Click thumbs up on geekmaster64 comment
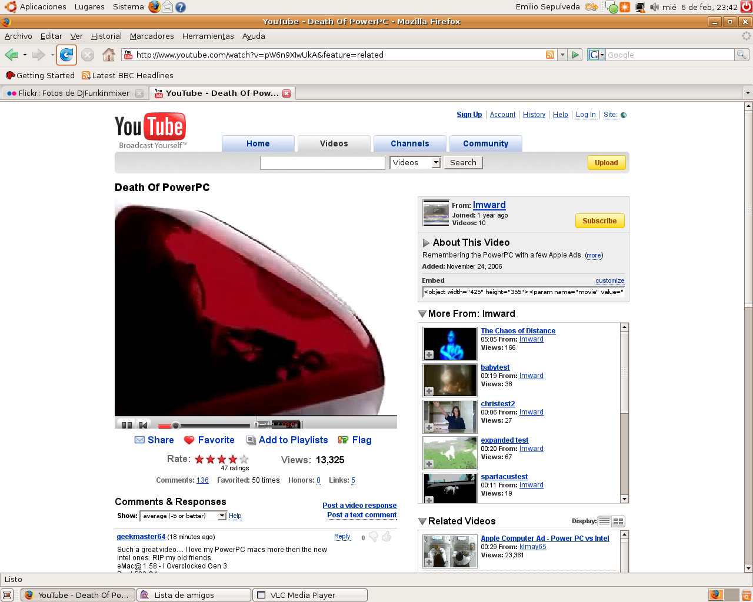The image size is (753, 602). (387, 536)
